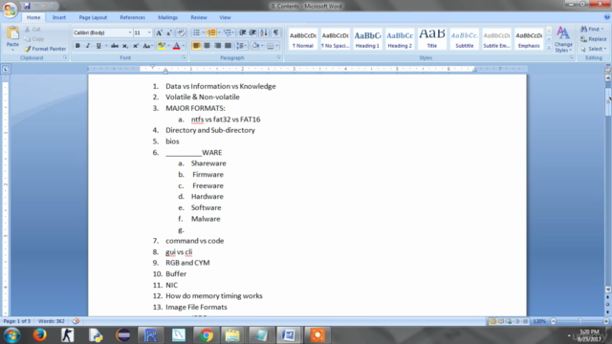Screen dimensions: 612x344
Task: Toggle align text left
Action: click(196, 46)
